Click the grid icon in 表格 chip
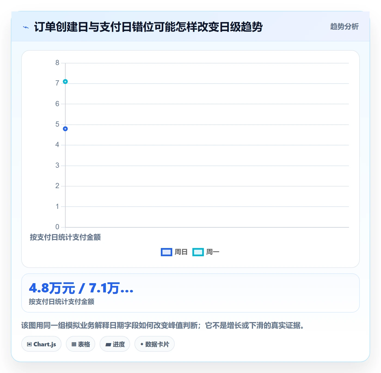The width and height of the screenshot is (381, 373). click(x=74, y=344)
